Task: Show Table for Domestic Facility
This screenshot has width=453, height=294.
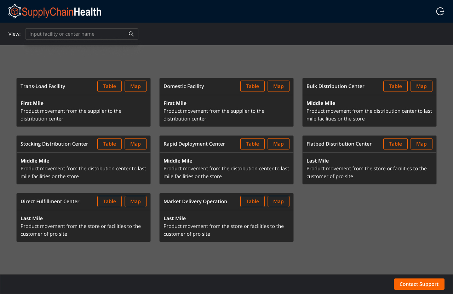Action: click(252, 86)
